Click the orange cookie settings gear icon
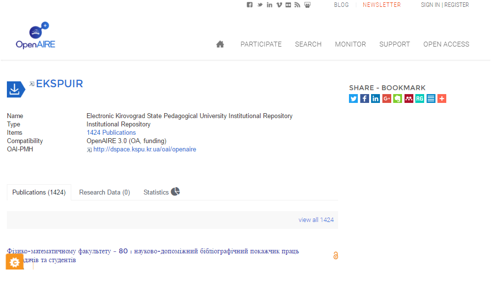Viewport: 491px width, 295px height. point(15,263)
